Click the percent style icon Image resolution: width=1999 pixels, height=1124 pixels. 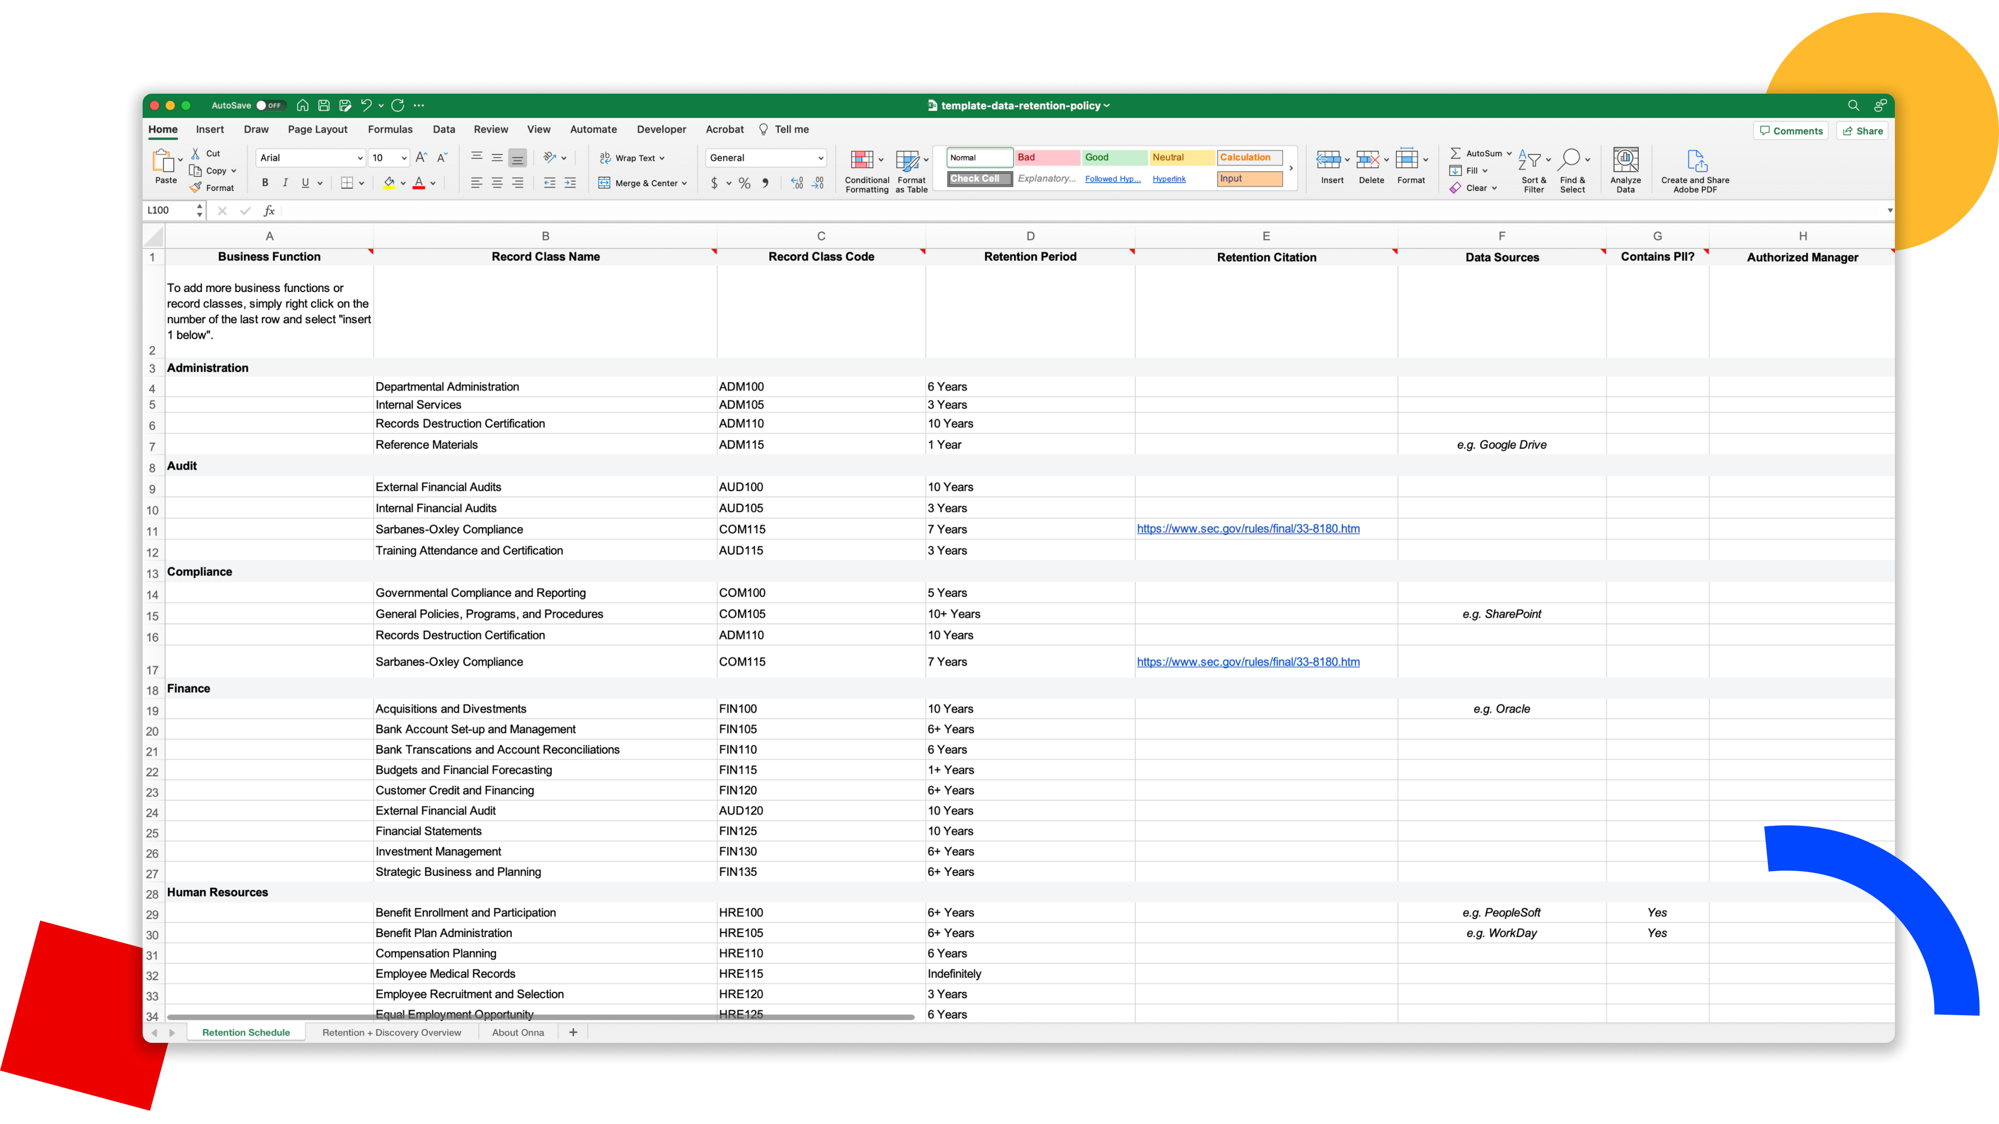click(744, 183)
